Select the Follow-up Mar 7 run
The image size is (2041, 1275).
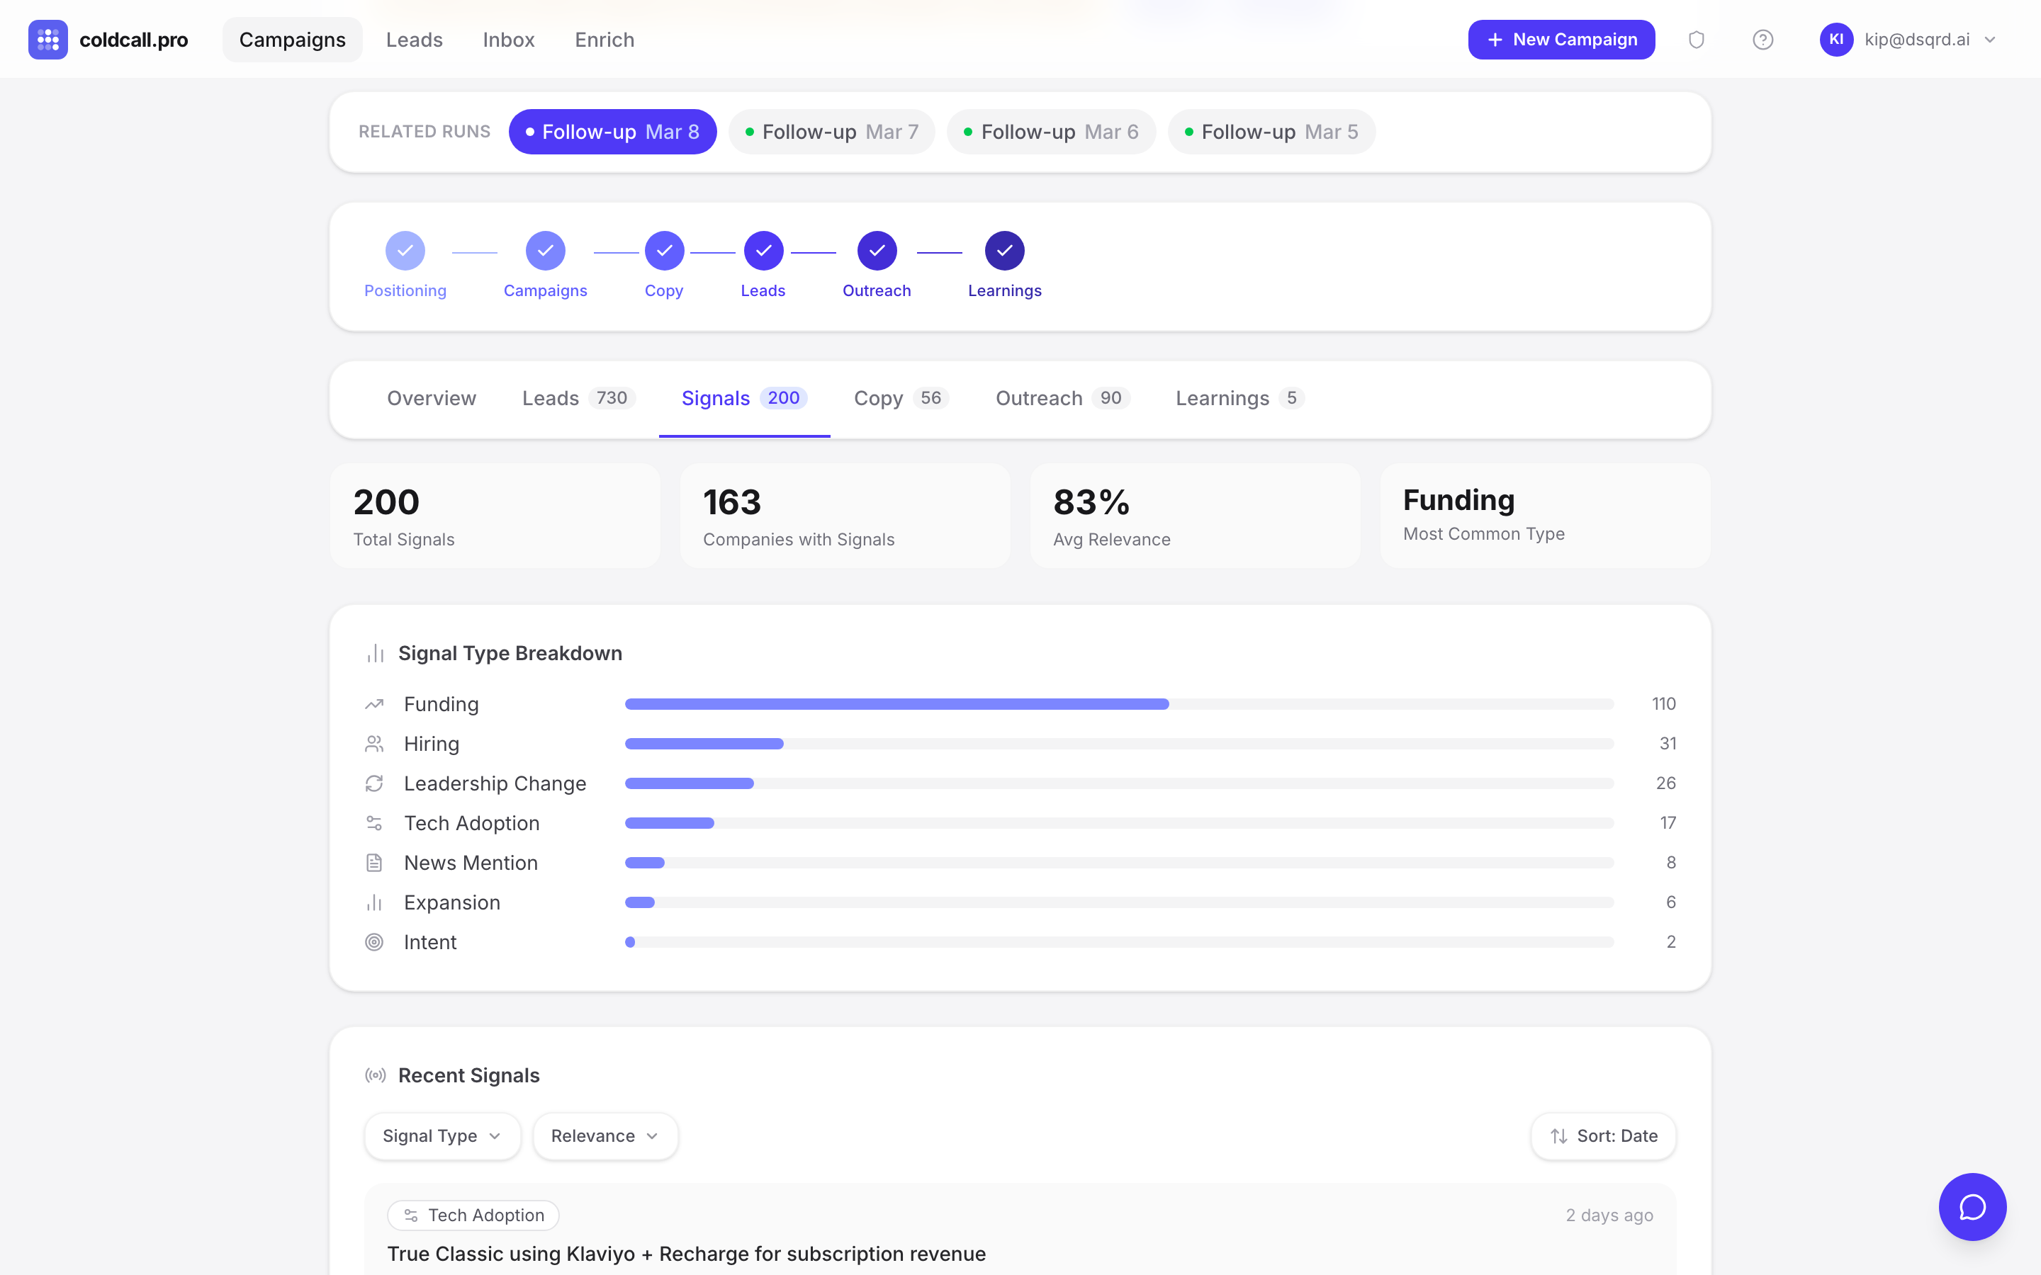pos(831,132)
